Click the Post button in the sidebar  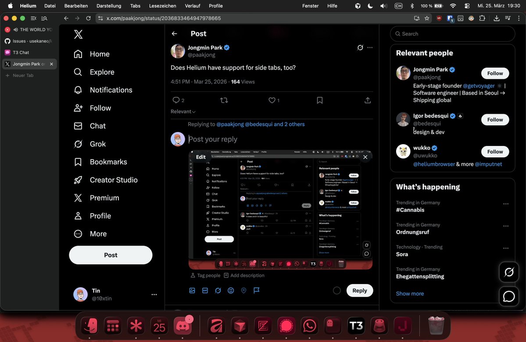pos(111,255)
